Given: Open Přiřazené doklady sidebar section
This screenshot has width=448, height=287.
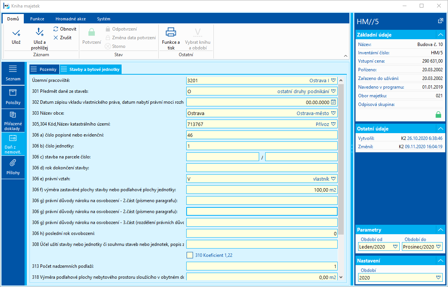Looking at the screenshot, I should click(13, 121).
